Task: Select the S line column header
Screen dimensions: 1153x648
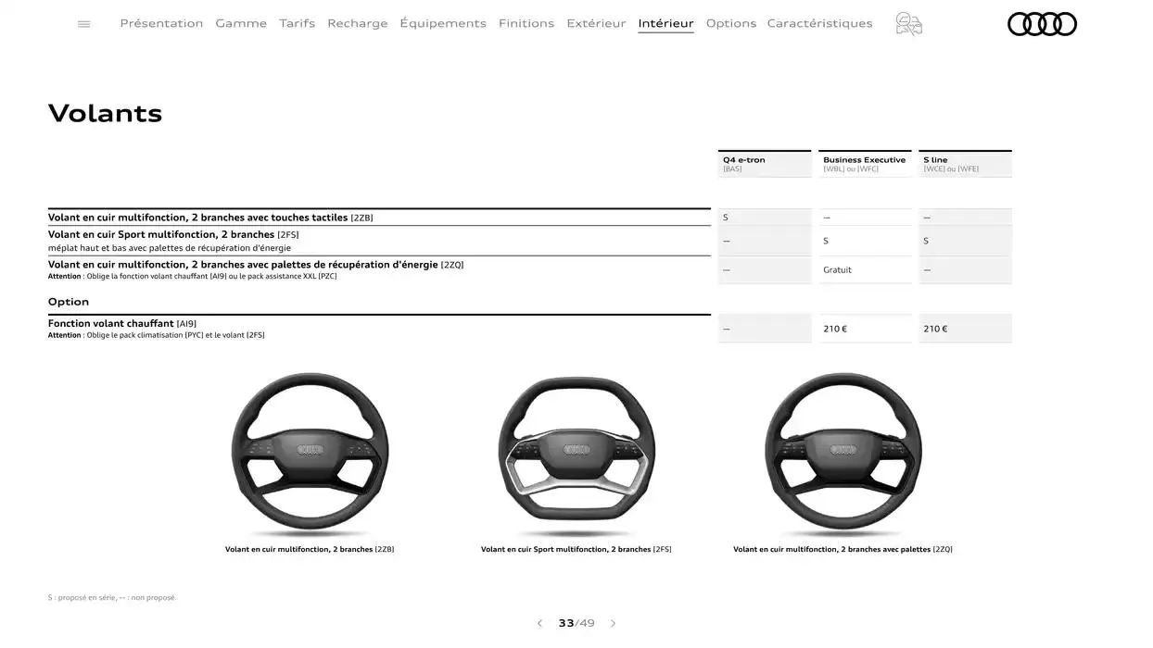Action: click(964, 163)
